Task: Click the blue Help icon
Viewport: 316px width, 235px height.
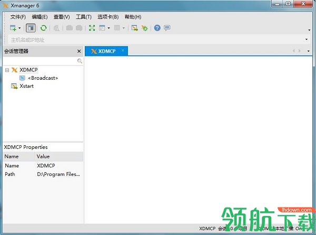Action: (157, 28)
